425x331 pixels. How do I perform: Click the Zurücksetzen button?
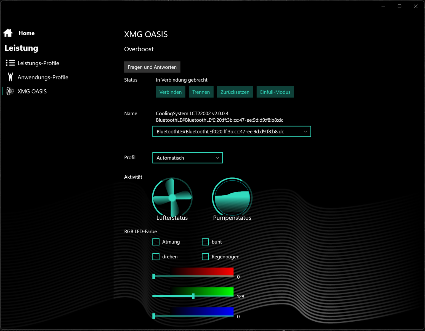[235, 92]
